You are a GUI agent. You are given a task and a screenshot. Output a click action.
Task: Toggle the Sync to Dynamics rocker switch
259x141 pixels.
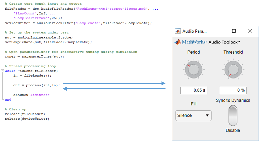(233, 116)
